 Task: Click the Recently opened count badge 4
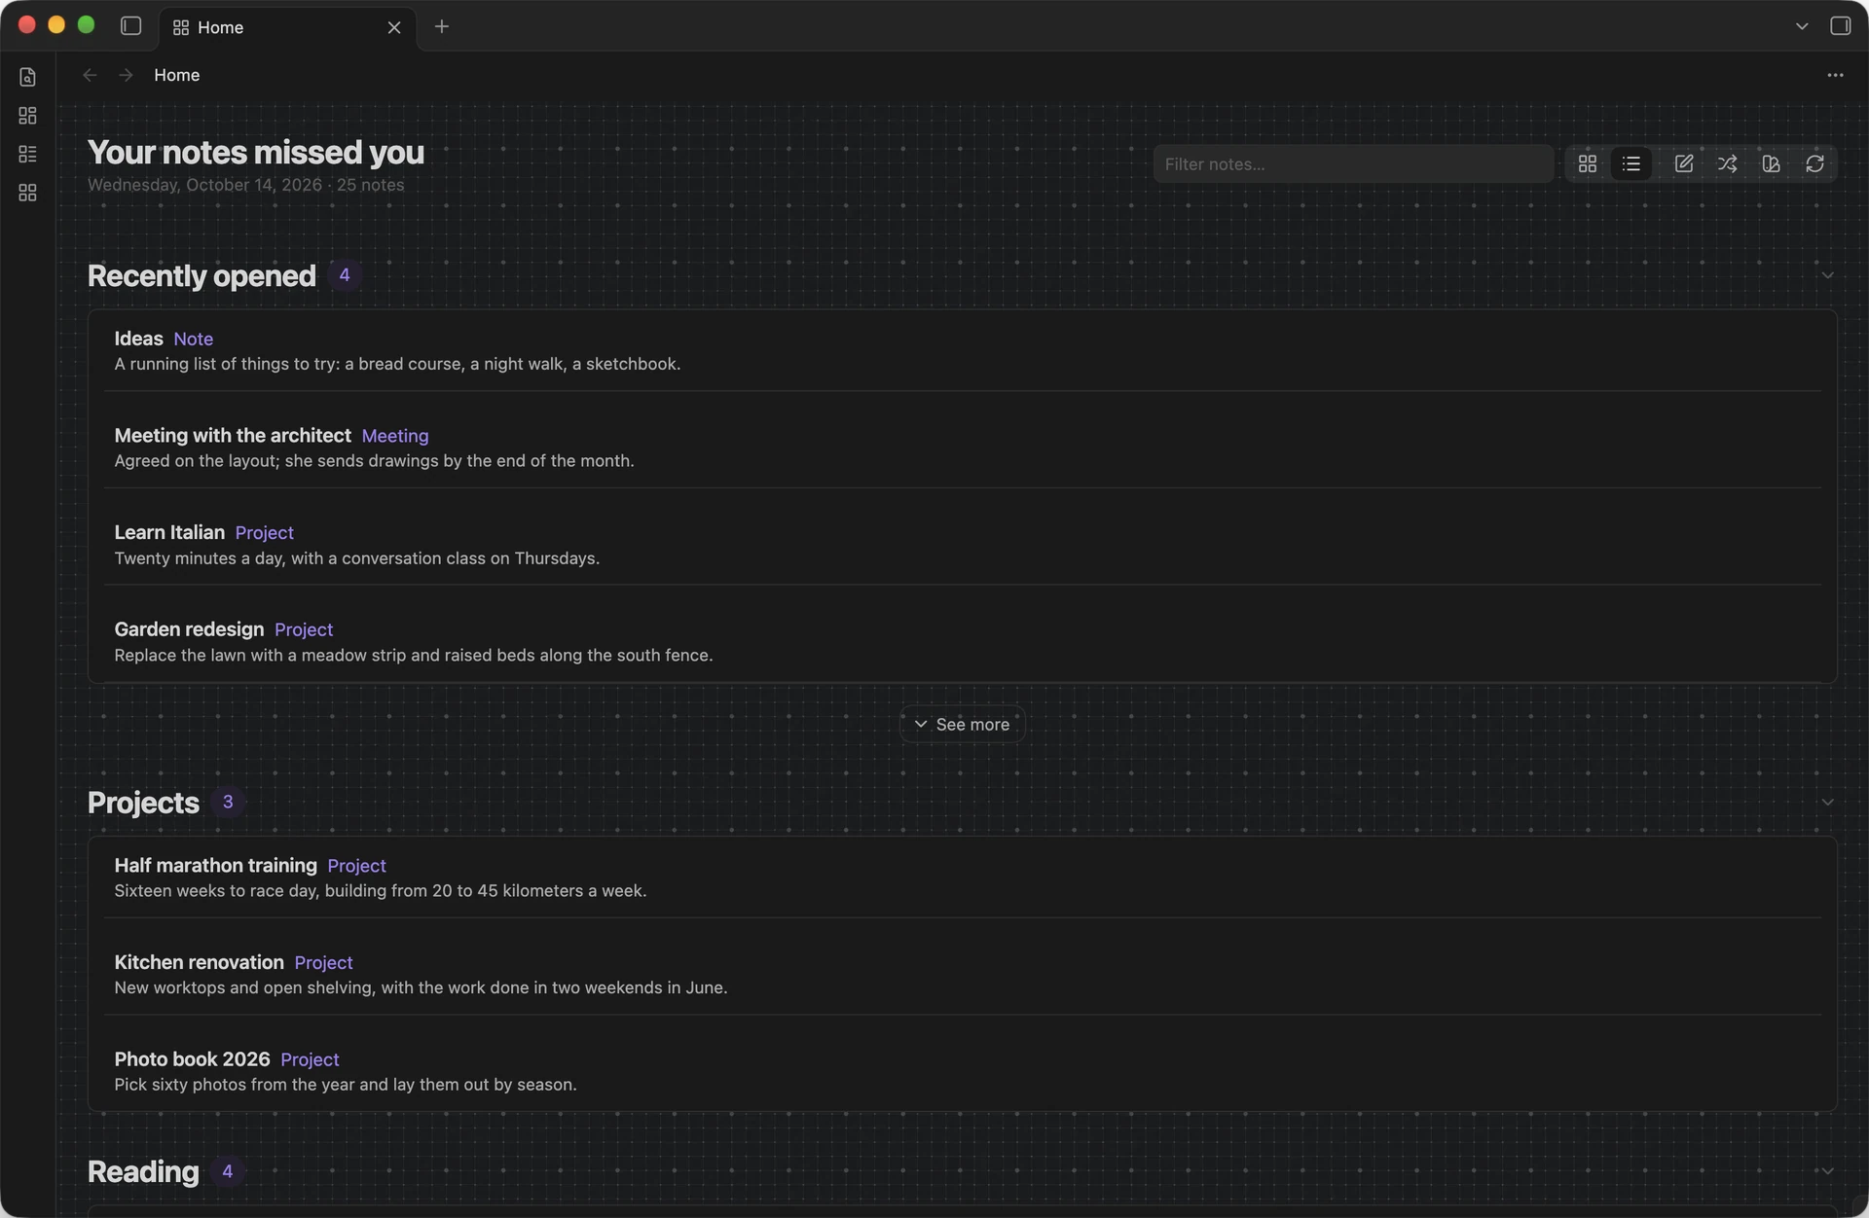coord(344,275)
